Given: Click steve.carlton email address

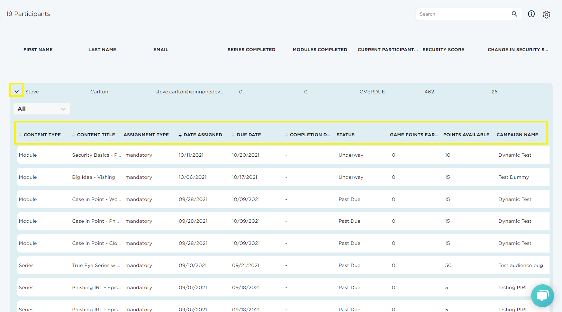Looking at the screenshot, I should click(x=190, y=92).
